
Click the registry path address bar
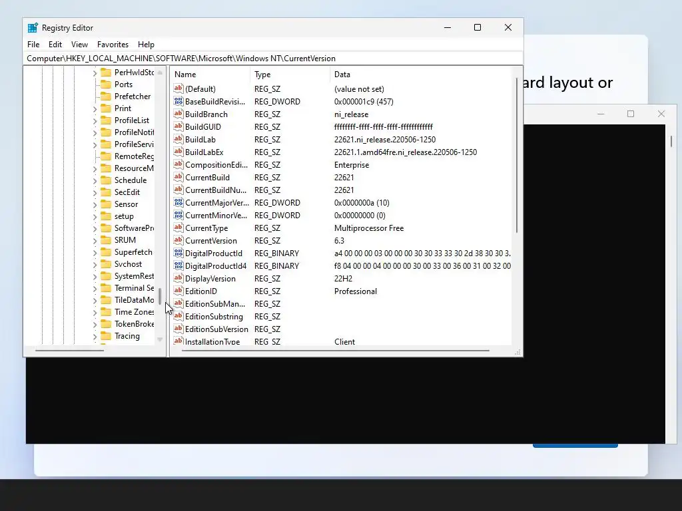point(273,59)
